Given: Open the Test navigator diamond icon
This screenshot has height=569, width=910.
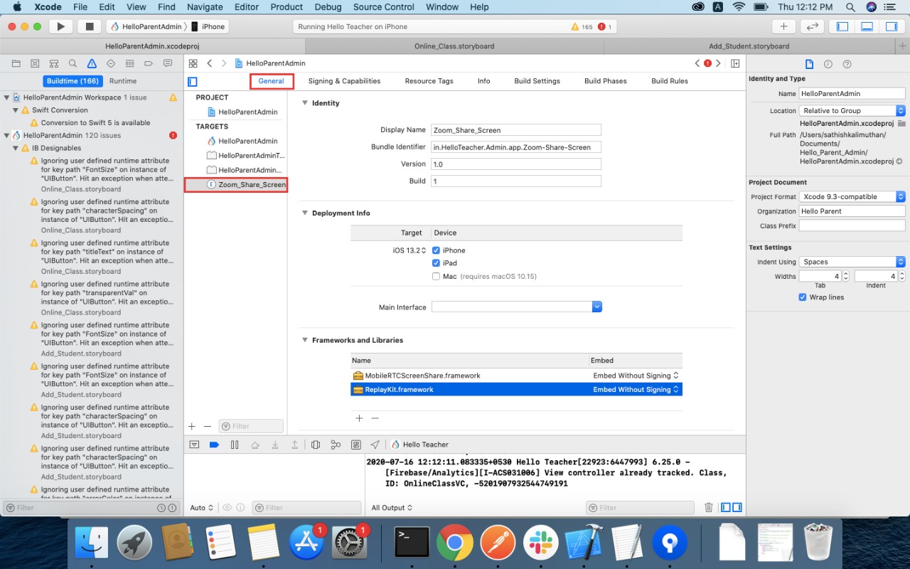Looking at the screenshot, I should click(111, 63).
